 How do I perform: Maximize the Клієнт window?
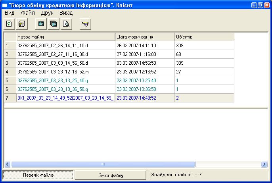(260, 5)
